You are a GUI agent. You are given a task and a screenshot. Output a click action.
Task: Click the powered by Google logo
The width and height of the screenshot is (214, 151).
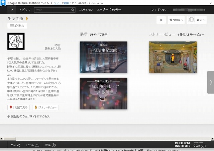pos(200,145)
